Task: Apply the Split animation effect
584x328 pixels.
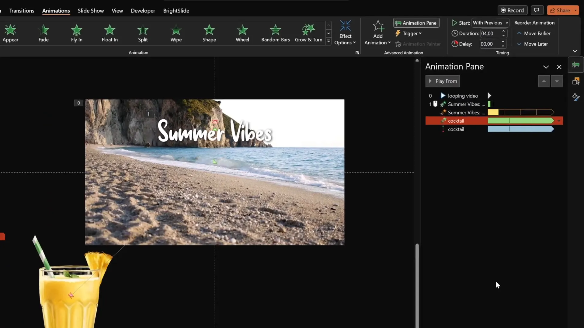Action: point(143,33)
